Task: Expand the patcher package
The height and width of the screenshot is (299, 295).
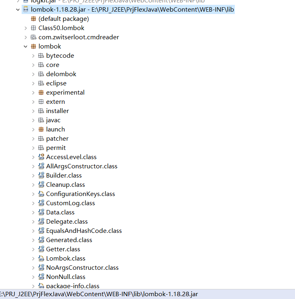Action: [33, 139]
